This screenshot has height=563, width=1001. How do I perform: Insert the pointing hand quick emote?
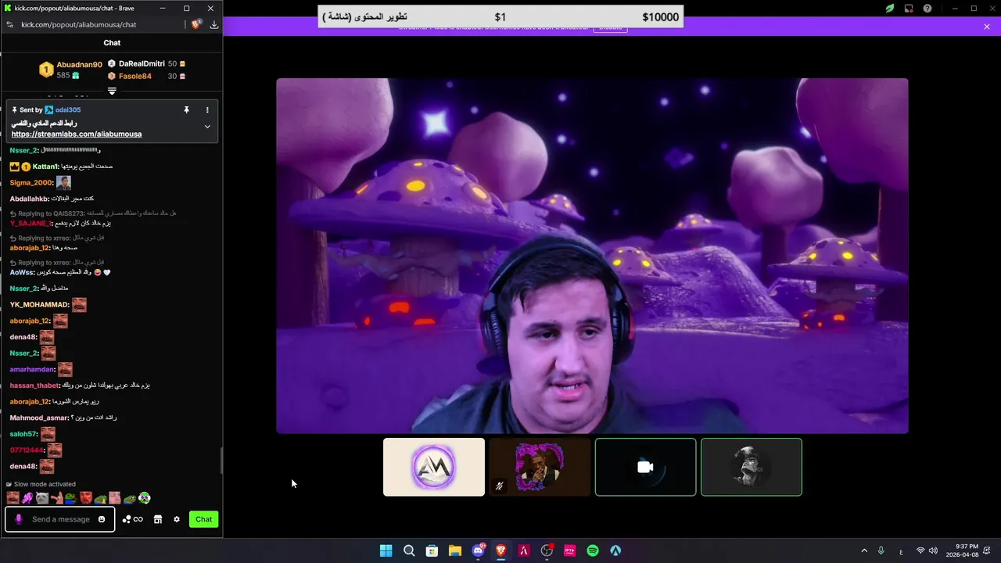[x=56, y=498]
